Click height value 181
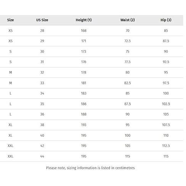This screenshot has width=186, height=186. click(x=83, y=83)
